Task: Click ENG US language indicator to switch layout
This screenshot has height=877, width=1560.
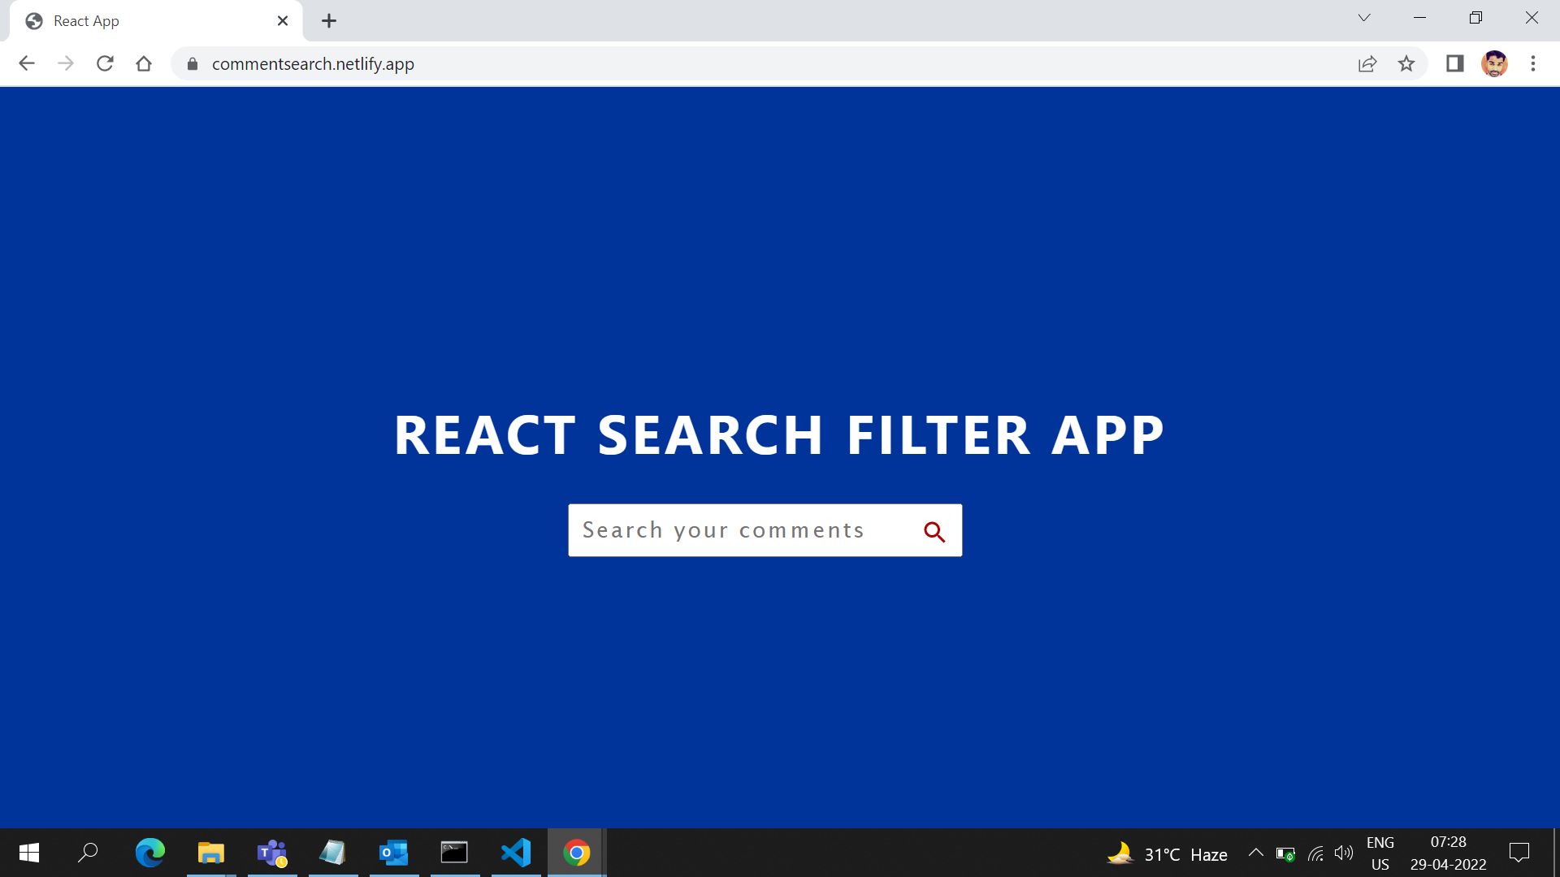Action: pyautogui.click(x=1380, y=853)
